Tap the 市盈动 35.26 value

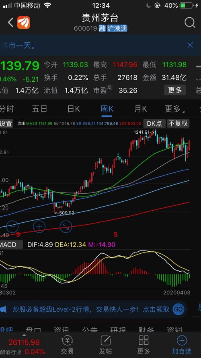(128, 91)
